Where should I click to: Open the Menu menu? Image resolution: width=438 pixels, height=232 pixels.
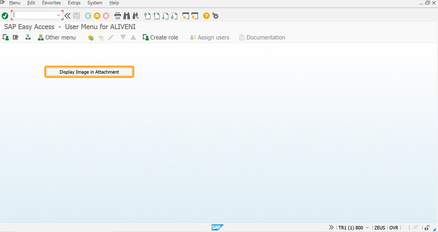click(x=15, y=3)
